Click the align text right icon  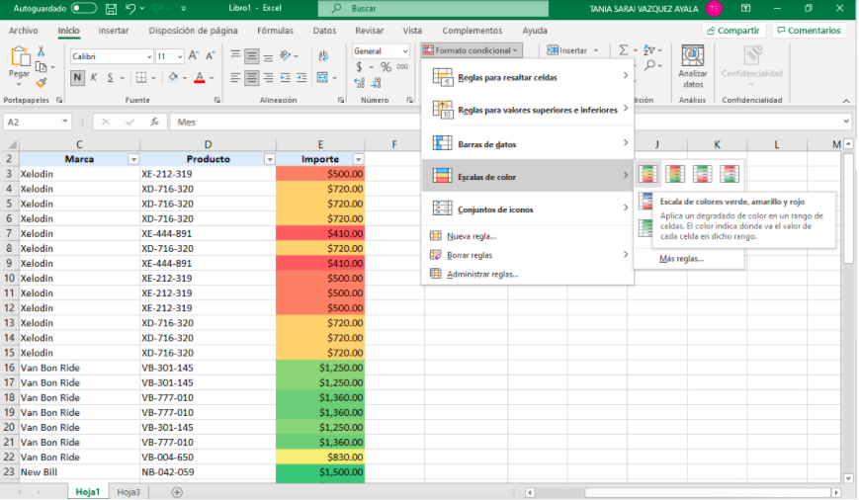(268, 78)
